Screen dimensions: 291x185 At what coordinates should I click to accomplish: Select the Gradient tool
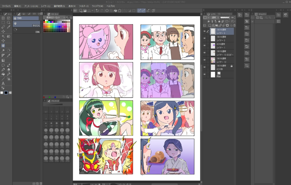click(3, 60)
